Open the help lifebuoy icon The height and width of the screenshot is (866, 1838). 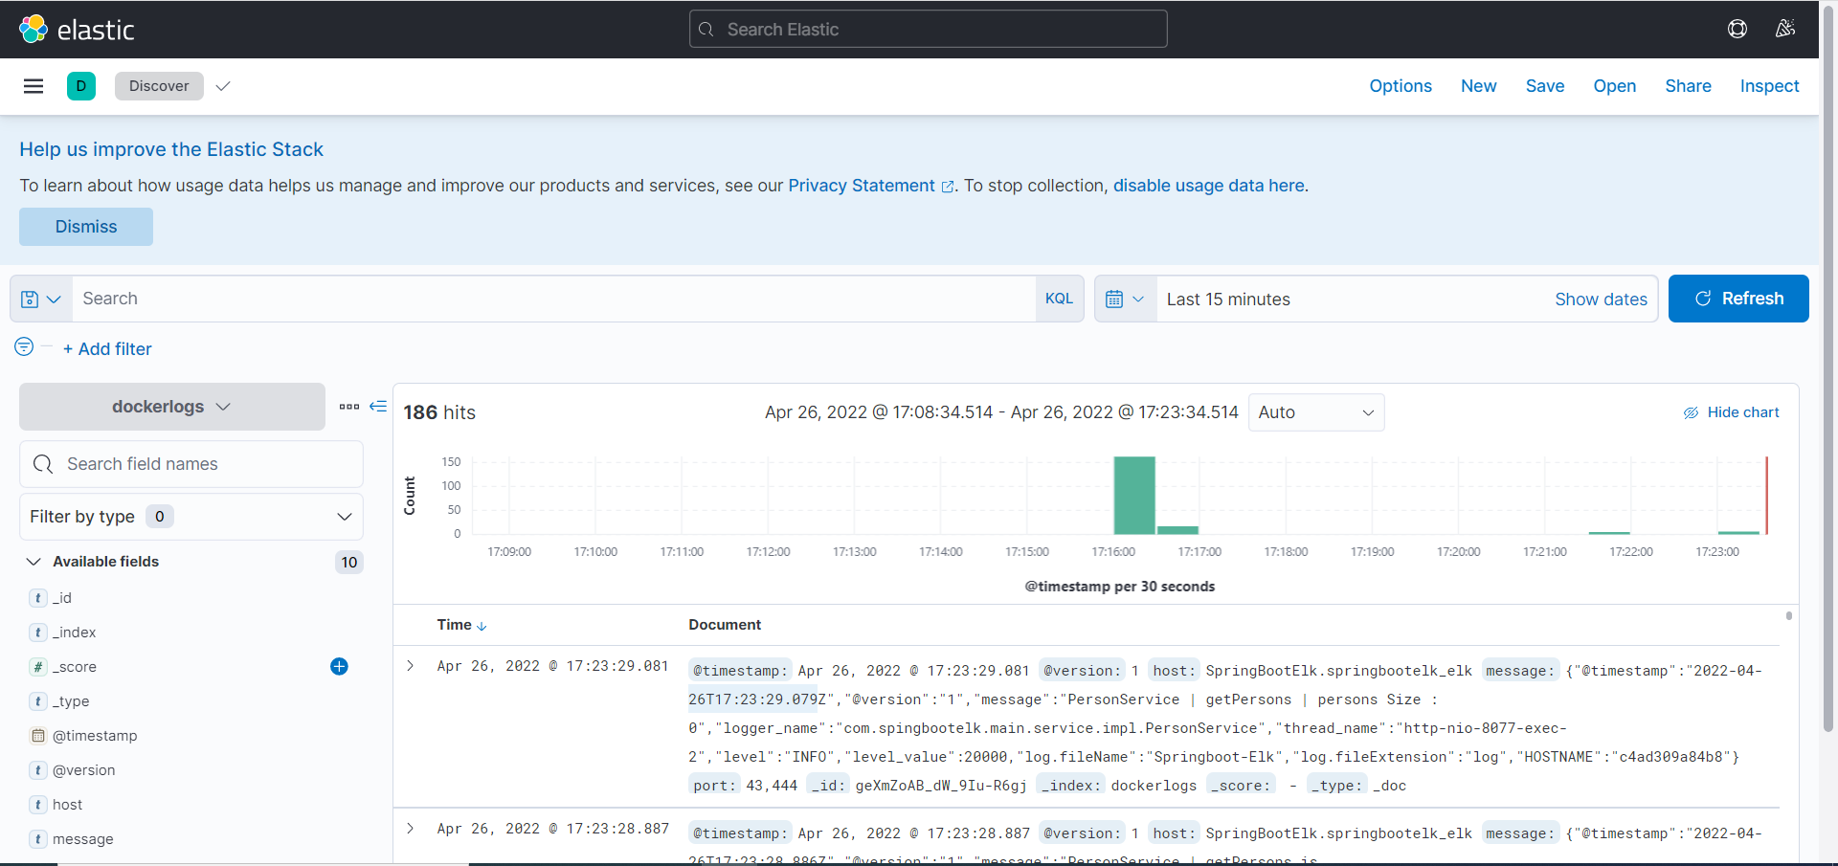(x=1737, y=29)
